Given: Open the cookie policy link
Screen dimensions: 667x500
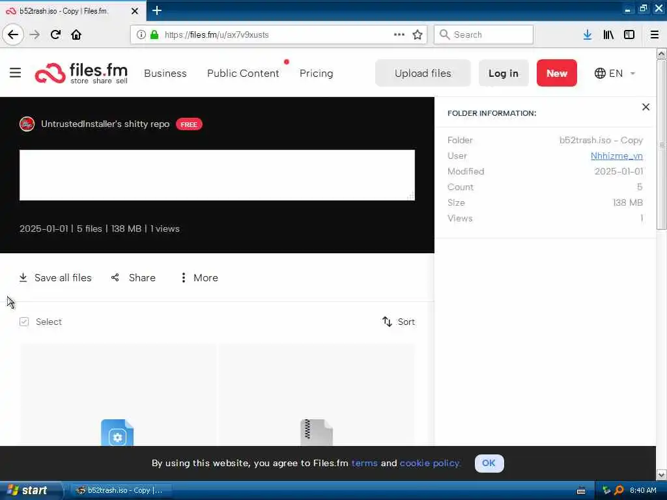Looking at the screenshot, I should click(x=430, y=463).
